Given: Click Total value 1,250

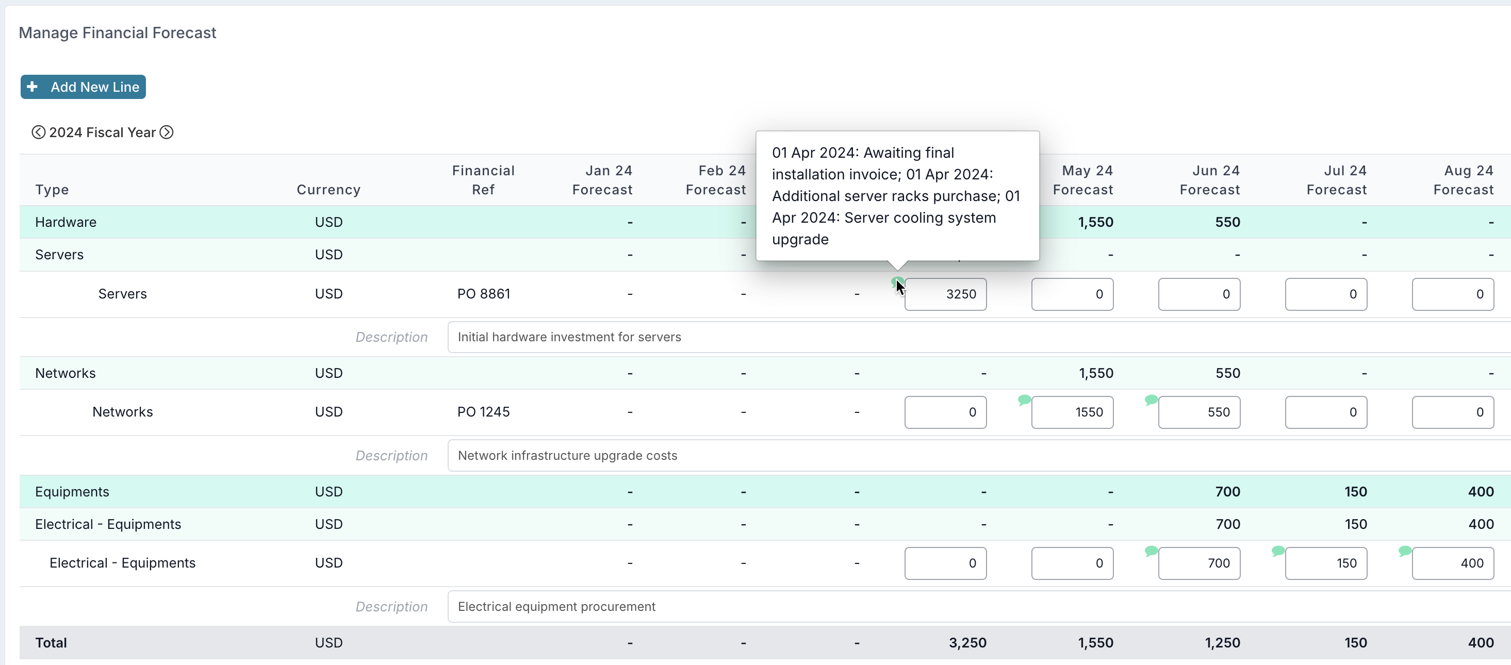Looking at the screenshot, I should point(1222,643).
